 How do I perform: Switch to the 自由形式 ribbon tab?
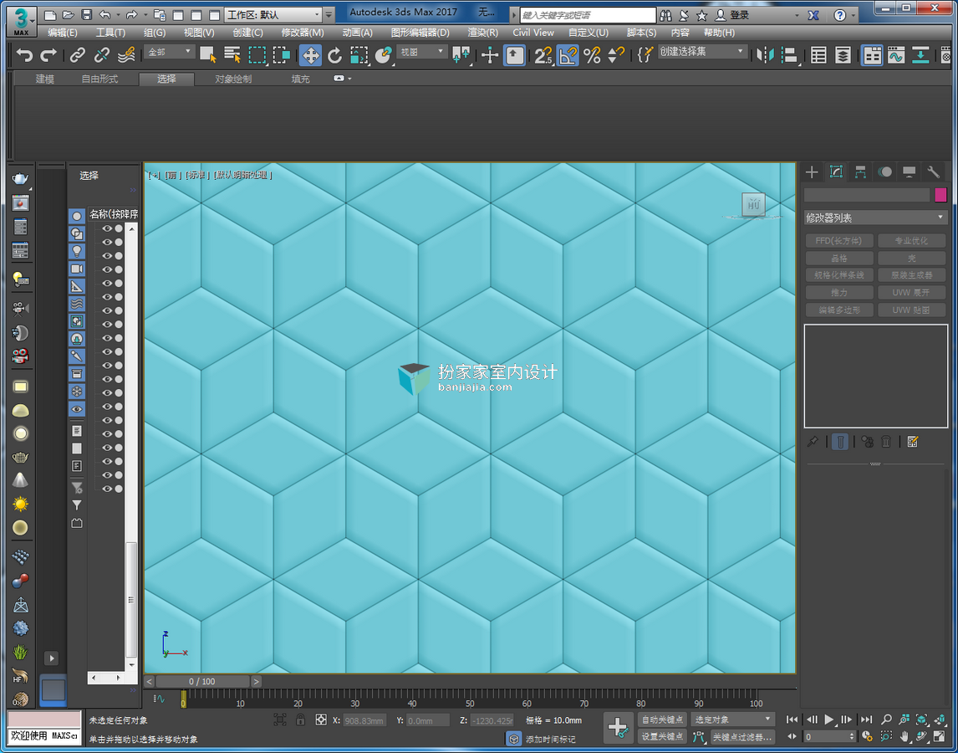pos(99,79)
